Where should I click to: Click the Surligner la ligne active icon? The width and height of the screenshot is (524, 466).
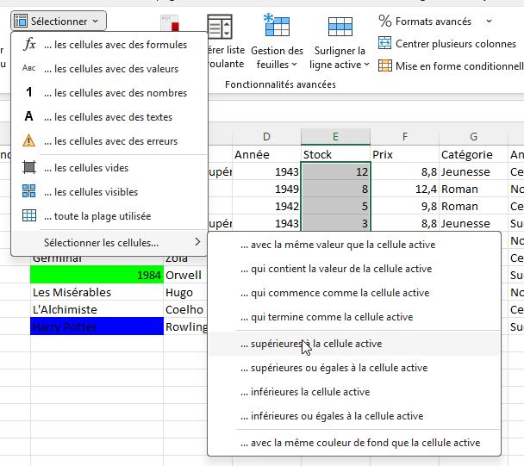click(x=340, y=27)
